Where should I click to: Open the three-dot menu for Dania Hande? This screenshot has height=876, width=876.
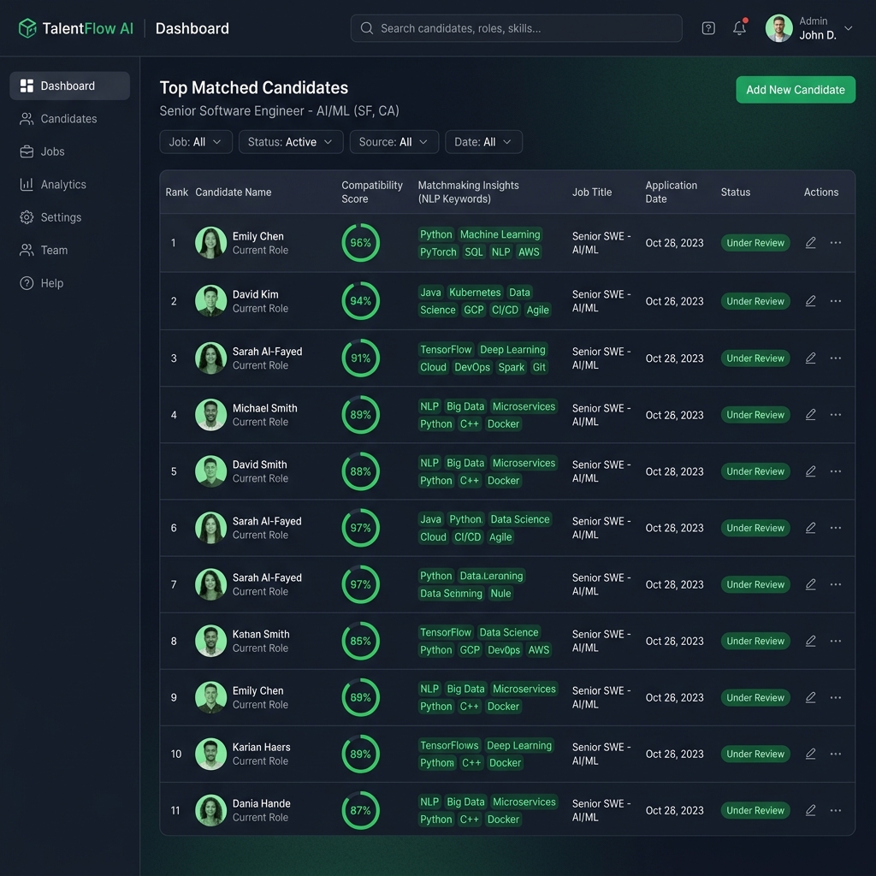click(836, 810)
